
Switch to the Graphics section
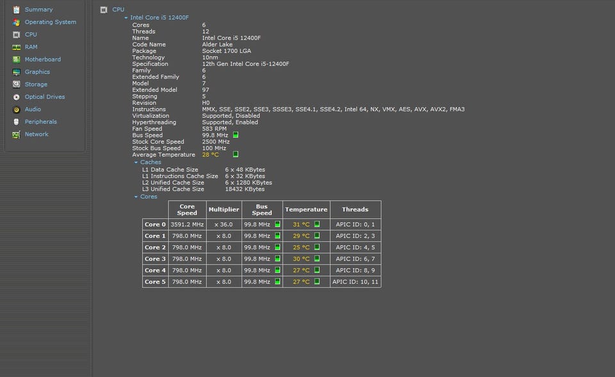pyautogui.click(x=37, y=72)
